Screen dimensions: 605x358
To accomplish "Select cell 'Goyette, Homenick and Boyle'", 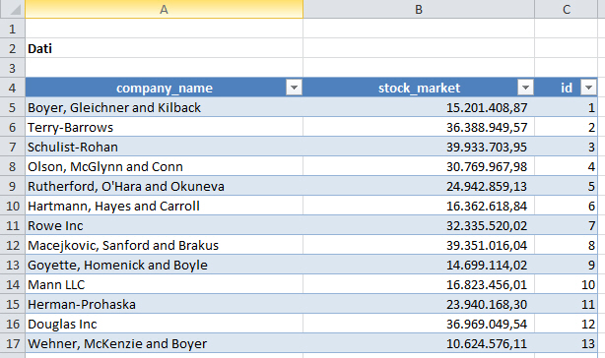I will [164, 265].
